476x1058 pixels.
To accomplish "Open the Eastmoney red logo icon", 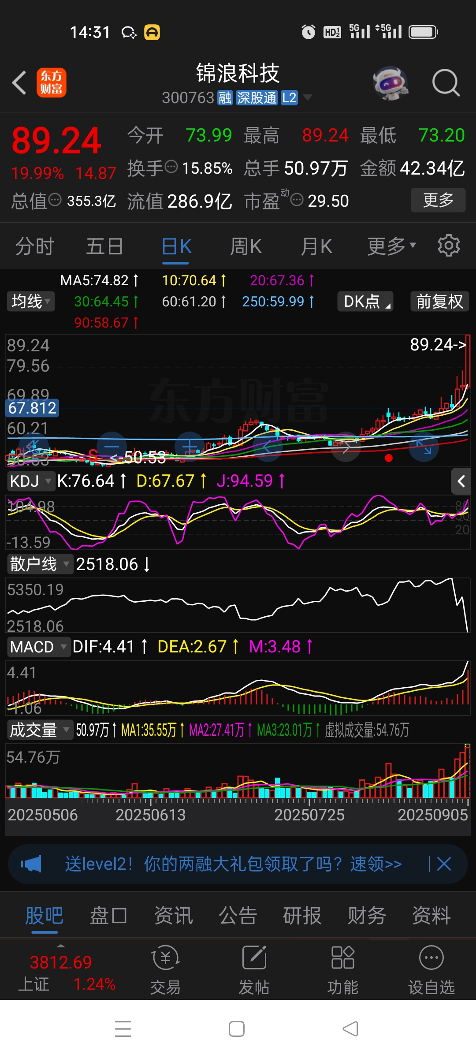I will (52, 82).
